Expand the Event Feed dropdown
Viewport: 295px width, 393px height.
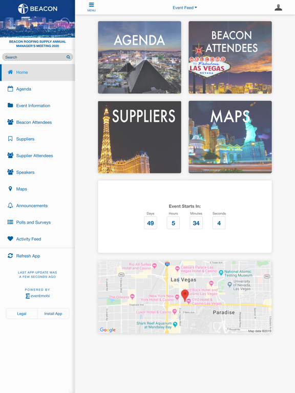tap(185, 8)
